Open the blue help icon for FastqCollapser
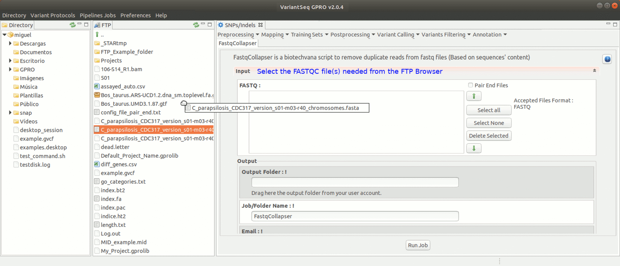 click(x=607, y=59)
